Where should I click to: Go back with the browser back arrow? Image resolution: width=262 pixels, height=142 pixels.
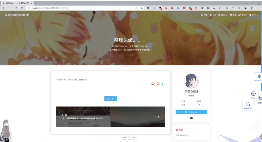pyautogui.click(x=4, y=8)
